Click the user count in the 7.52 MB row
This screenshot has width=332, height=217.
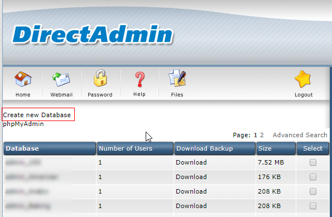point(100,162)
